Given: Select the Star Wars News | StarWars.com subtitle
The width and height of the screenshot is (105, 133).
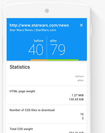Looking at the screenshot, I should (x=33, y=30).
